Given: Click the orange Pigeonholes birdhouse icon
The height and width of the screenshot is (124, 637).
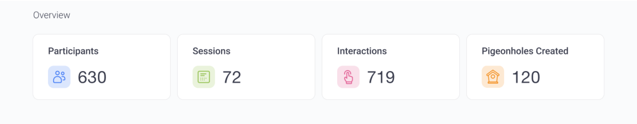Looking at the screenshot, I should (493, 77).
